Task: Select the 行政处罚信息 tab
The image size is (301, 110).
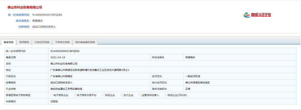Action: click(42, 42)
